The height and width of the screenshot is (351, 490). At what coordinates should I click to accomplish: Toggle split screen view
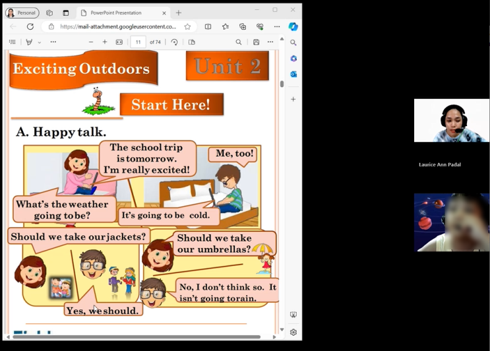[208, 26]
